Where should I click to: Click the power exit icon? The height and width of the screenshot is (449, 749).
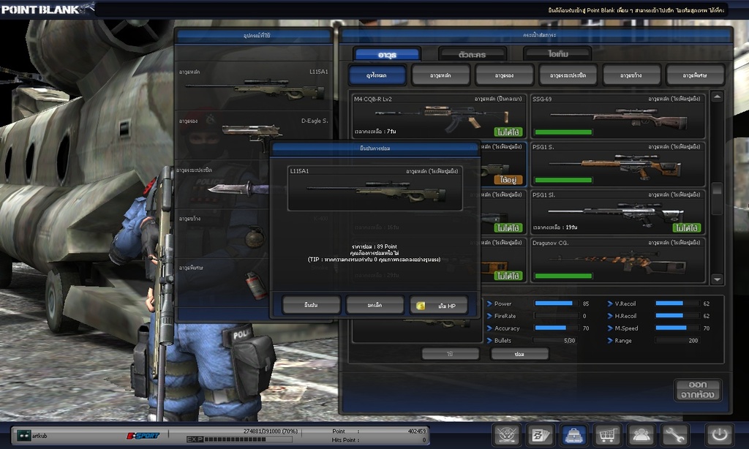click(x=719, y=434)
